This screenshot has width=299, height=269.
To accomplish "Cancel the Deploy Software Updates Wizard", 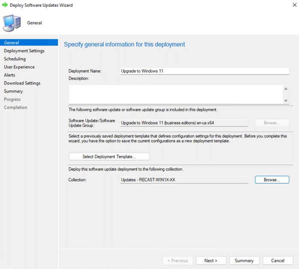I will pyautogui.click(x=278, y=260).
